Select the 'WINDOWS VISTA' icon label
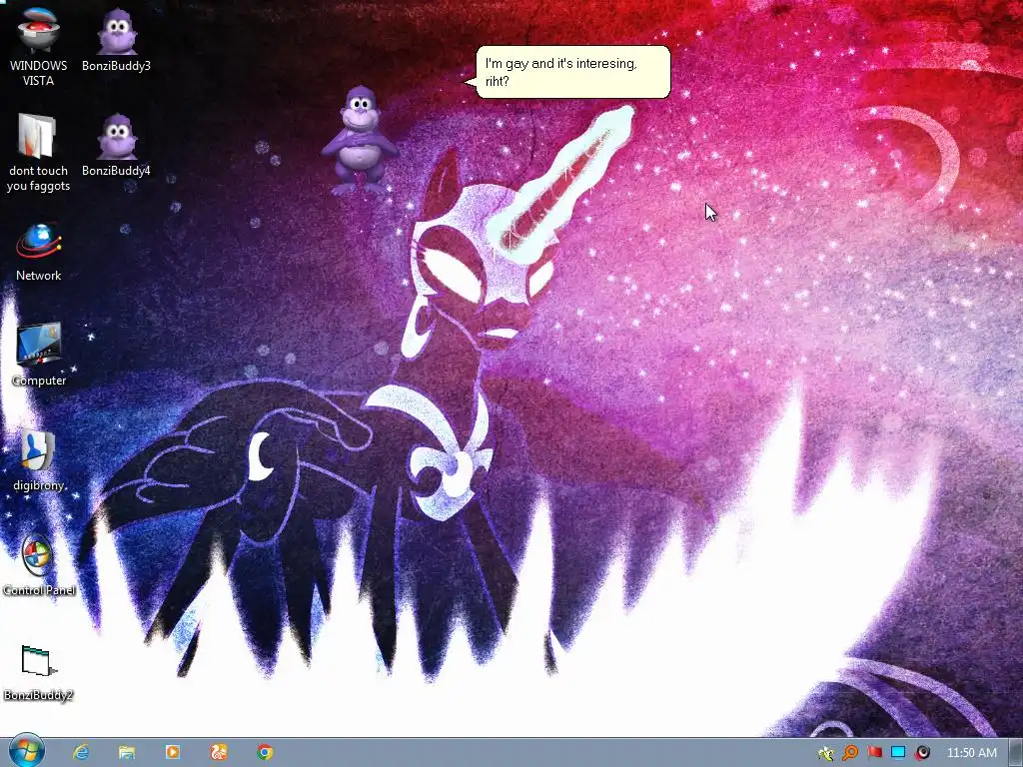Screen dimensions: 1023x767 [38, 73]
